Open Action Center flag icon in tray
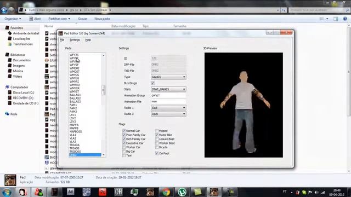 click(x=310, y=192)
